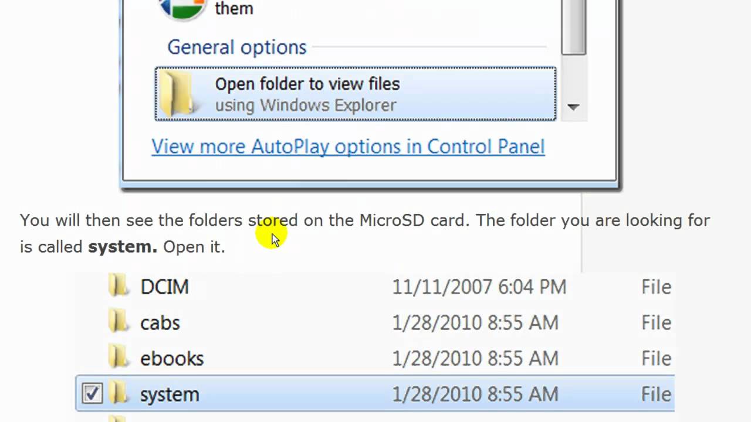Screen dimensions: 751x422
Task: Click the folder icon beside Open folder option
Action: click(176, 94)
